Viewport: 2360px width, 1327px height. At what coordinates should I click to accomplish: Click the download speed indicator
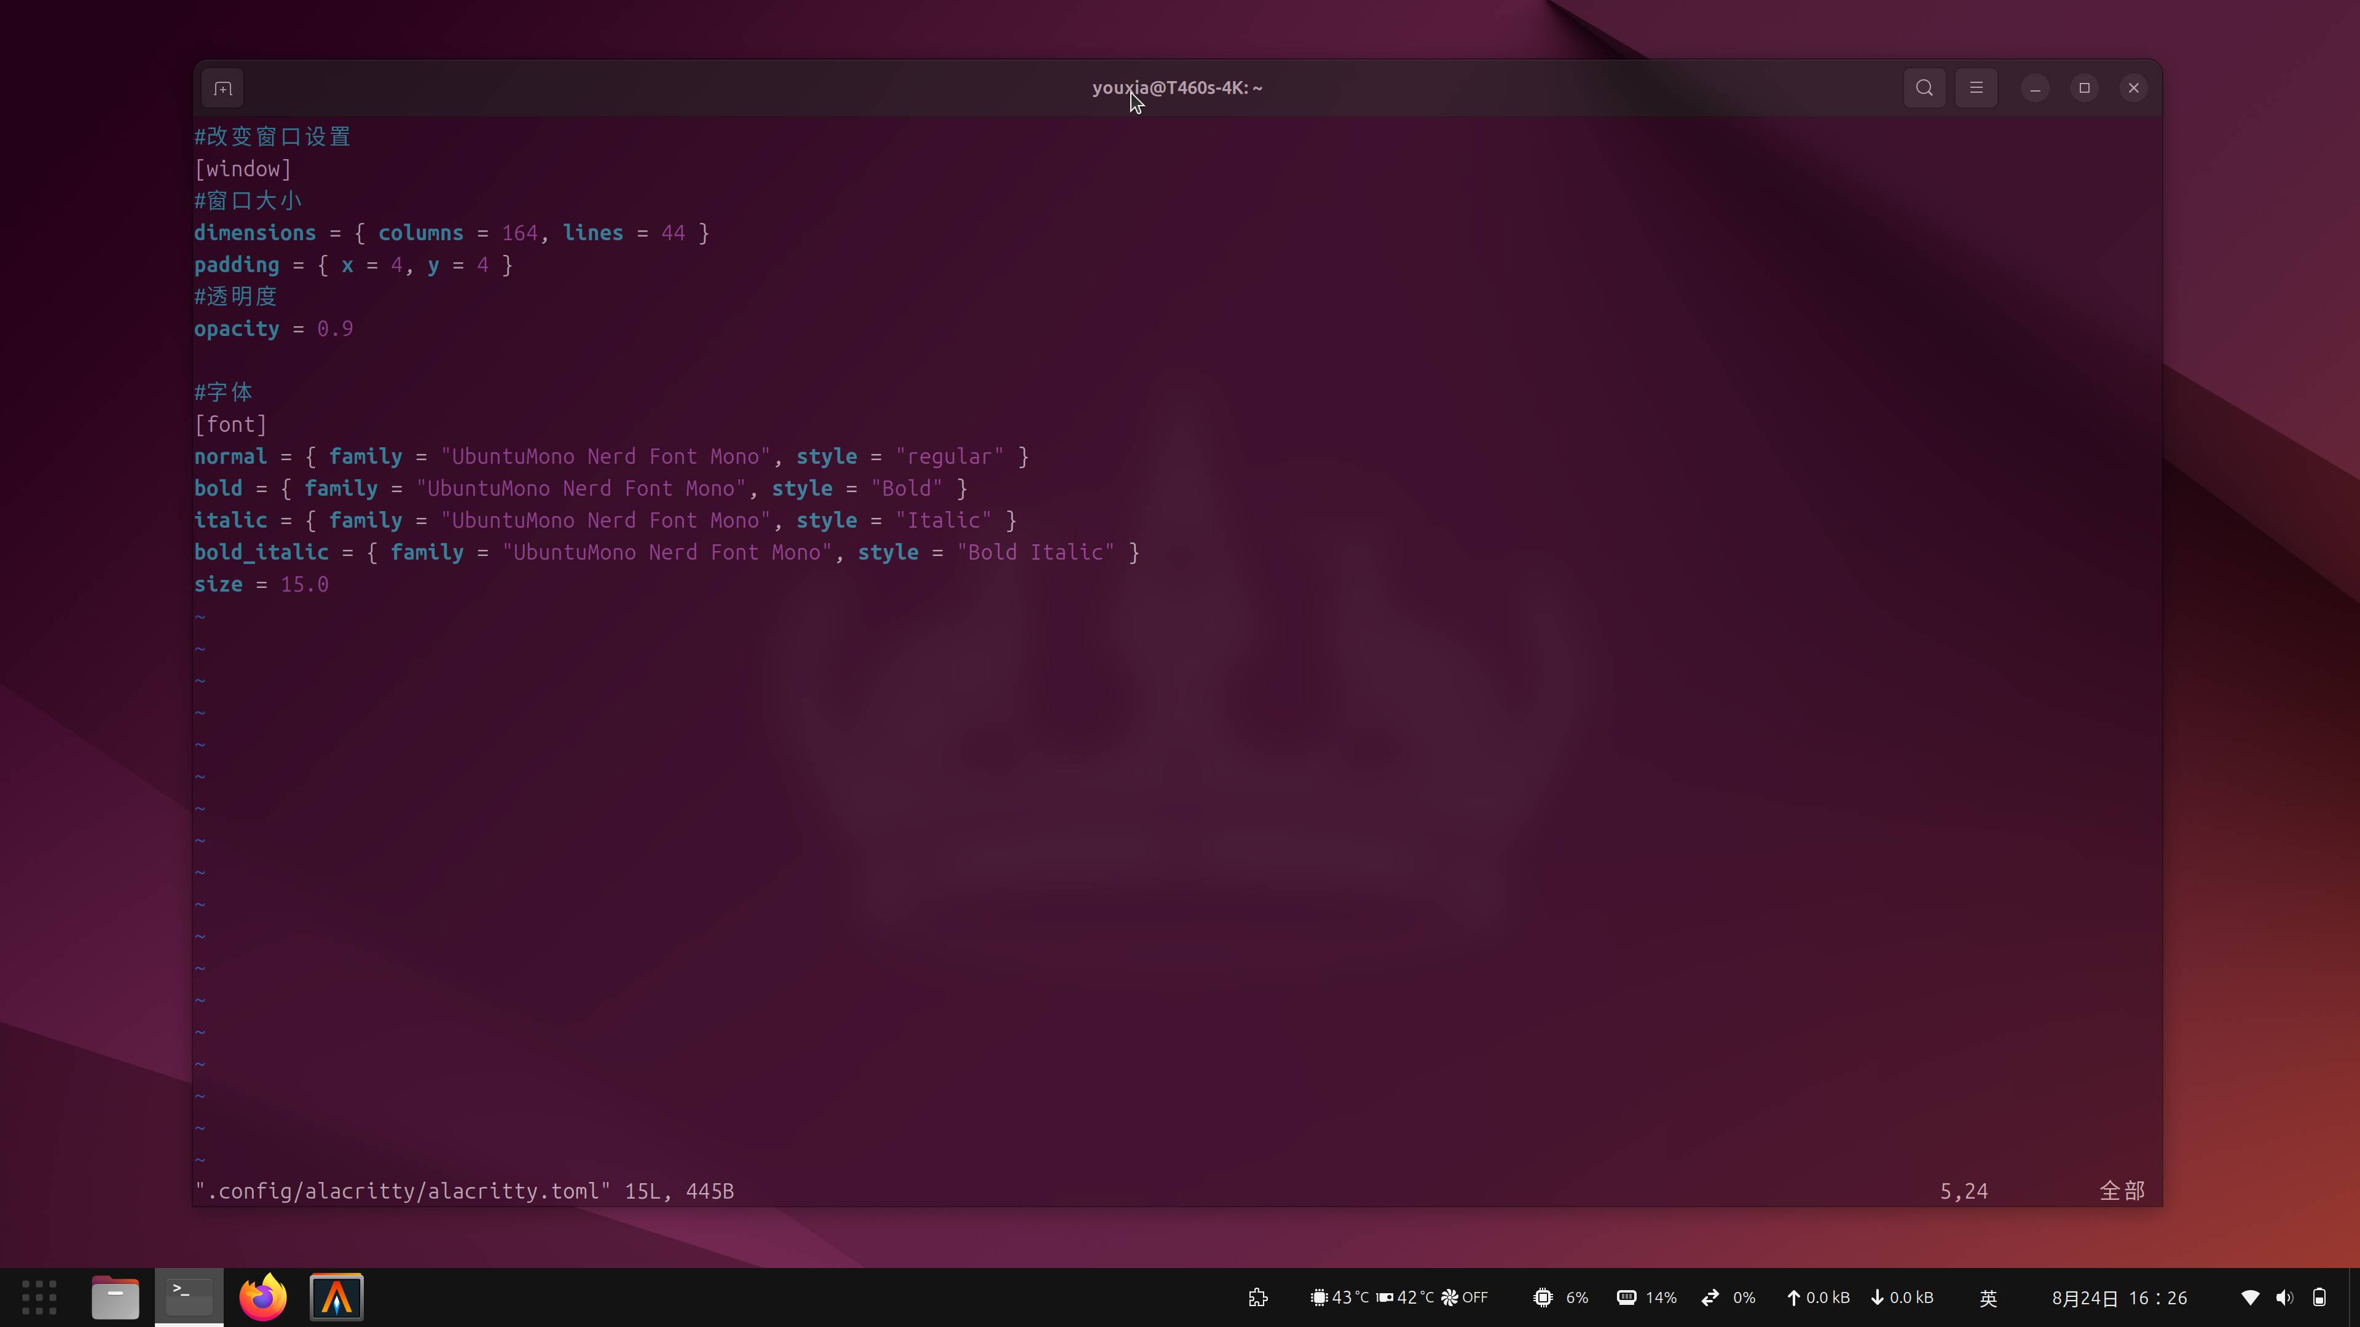click(1902, 1298)
